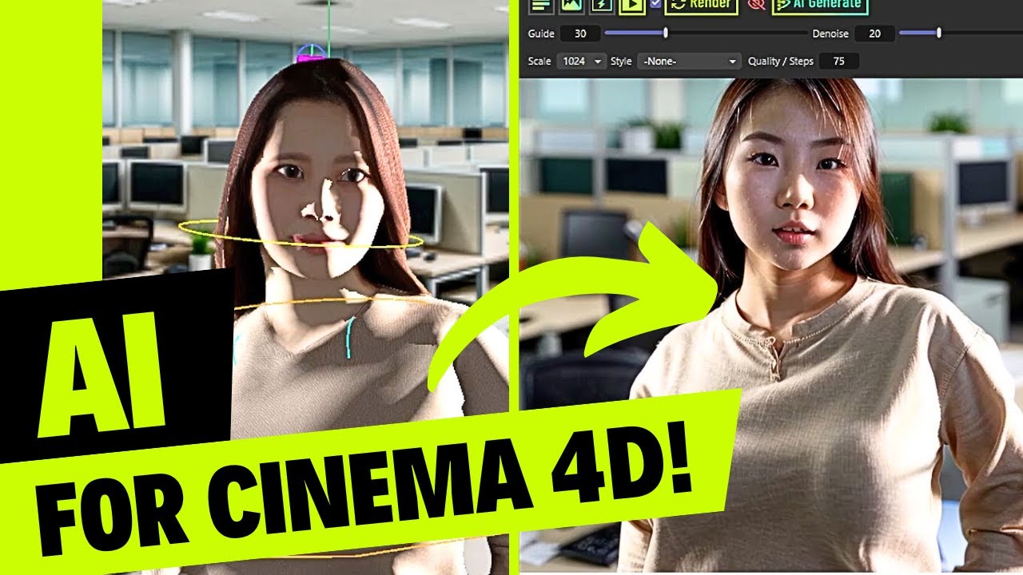The image size is (1023, 575).
Task: Click the lightning bolt quick-render icon
Action: point(601,5)
